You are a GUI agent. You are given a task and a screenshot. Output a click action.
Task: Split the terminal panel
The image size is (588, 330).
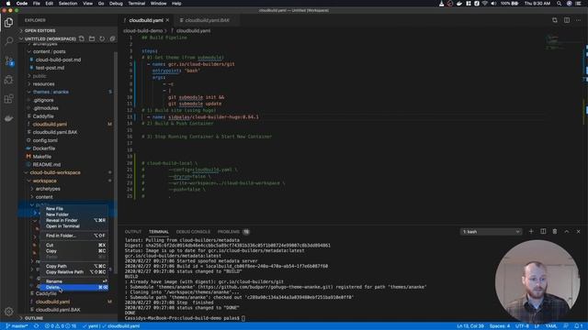point(543,232)
